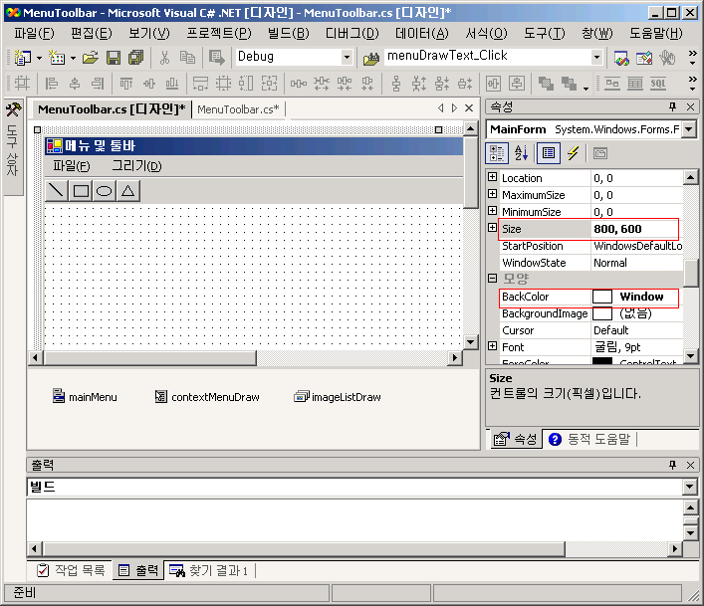Click the BackColor white color swatch
Screen dimensions: 704x606
[602, 297]
